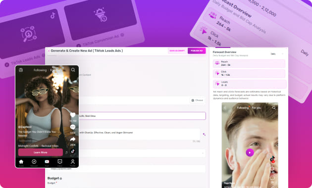Click the AI sparkle generate icon beside text field
312x188 pixels.
pos(204,135)
